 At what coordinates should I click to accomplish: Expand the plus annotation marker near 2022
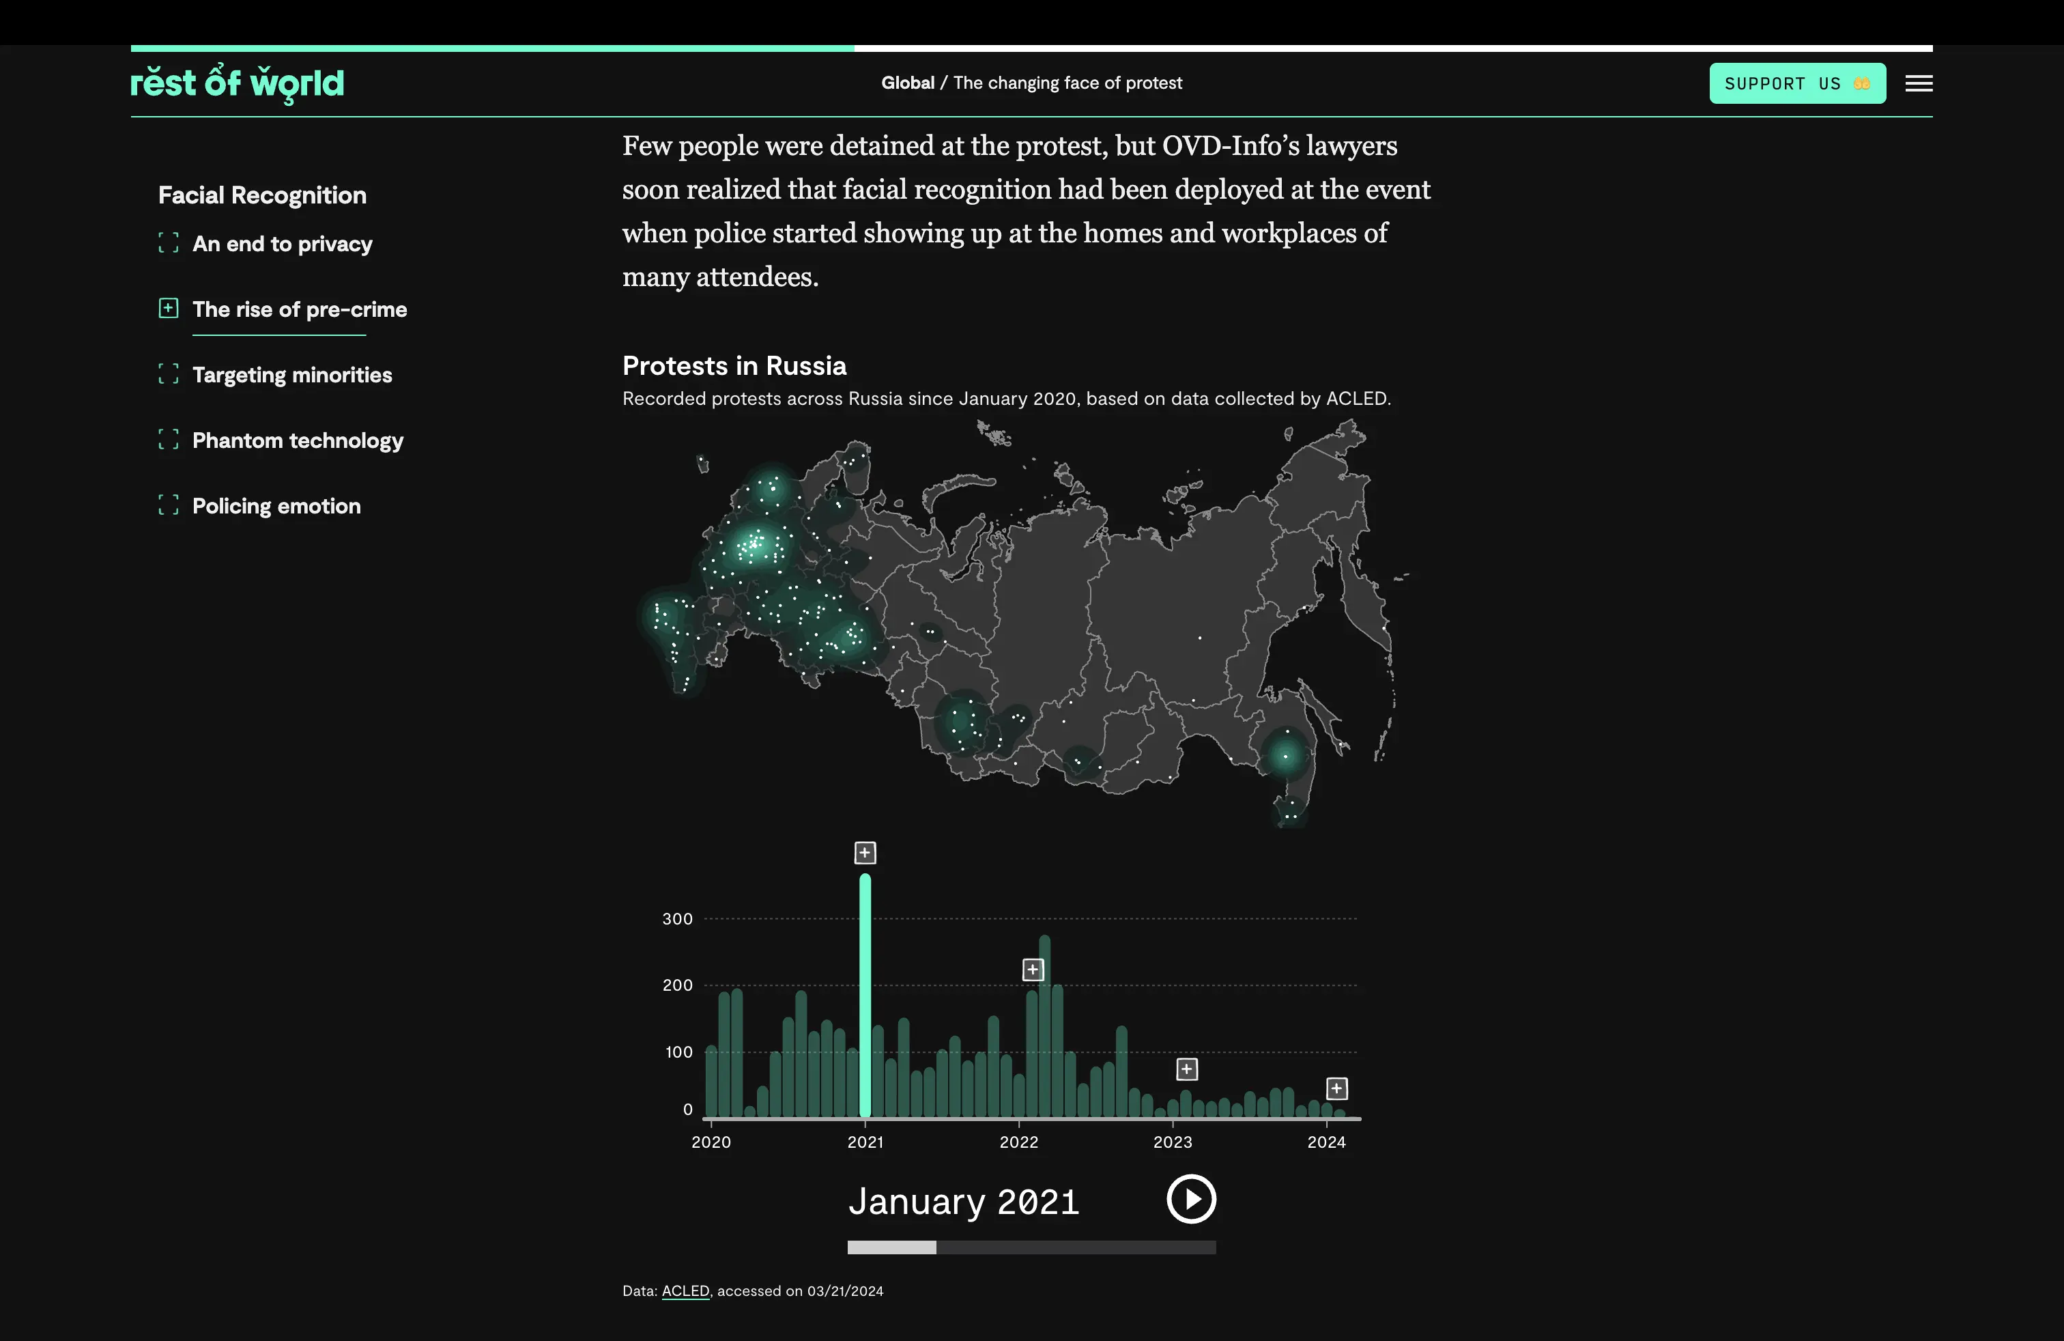tap(1032, 969)
